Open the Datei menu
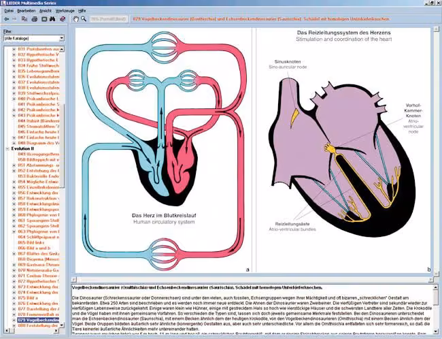The height and width of the screenshot is (339, 442). coord(9,11)
